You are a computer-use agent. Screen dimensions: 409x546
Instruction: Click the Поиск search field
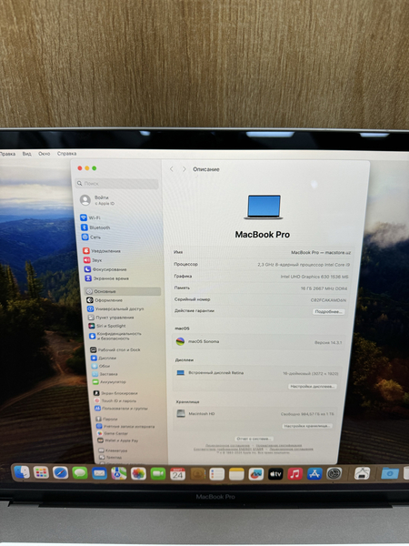coord(117,184)
